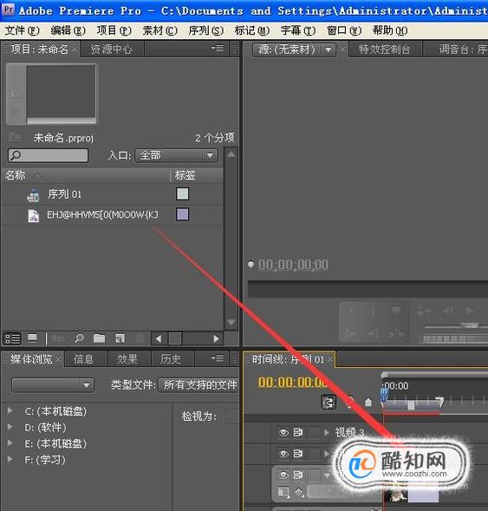Screen dimensions: 488x511
Task: Click the source monitor timecode 00;00;00;00
Action: click(293, 265)
